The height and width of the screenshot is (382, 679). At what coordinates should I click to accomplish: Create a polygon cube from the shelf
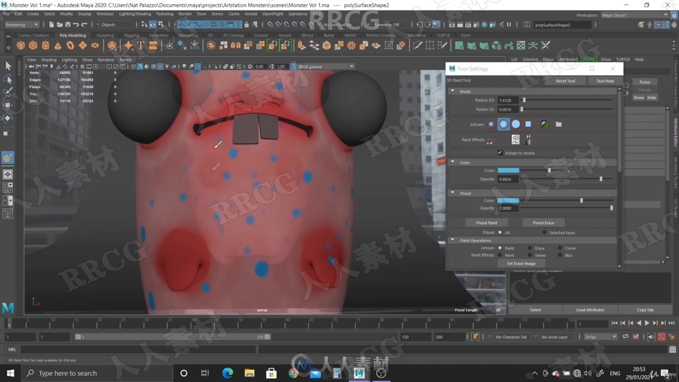pos(33,46)
